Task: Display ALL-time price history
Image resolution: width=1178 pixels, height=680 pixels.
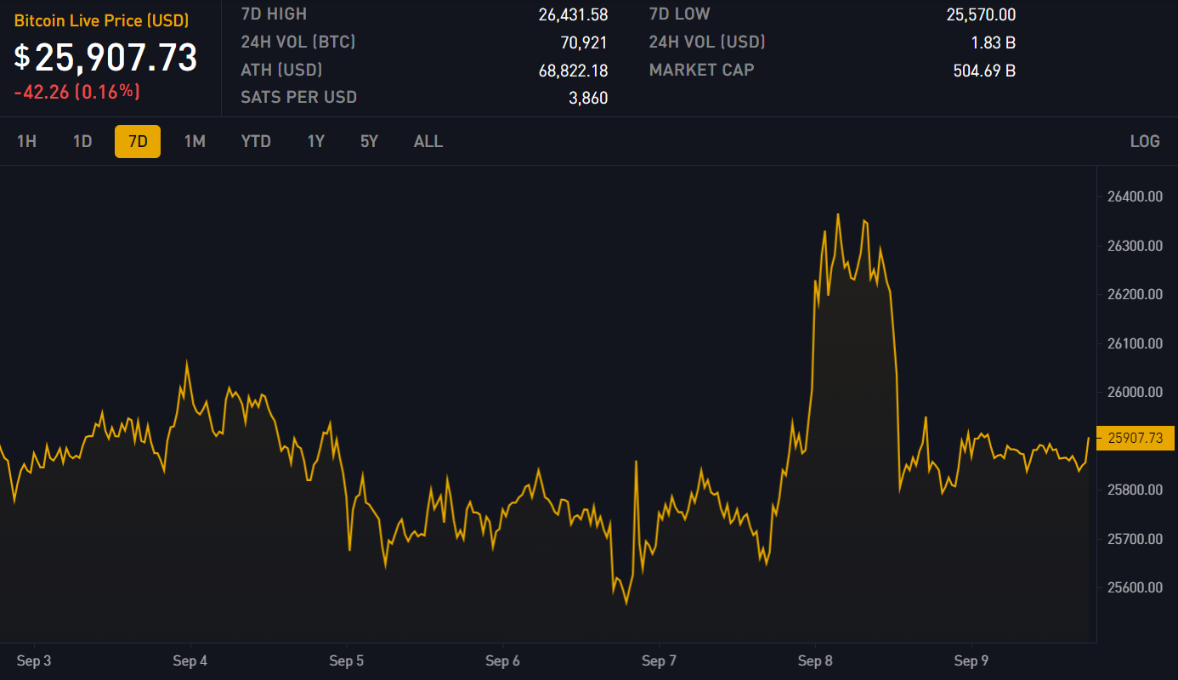Action: 428,141
